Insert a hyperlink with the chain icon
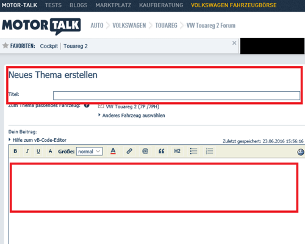 pos(129,151)
